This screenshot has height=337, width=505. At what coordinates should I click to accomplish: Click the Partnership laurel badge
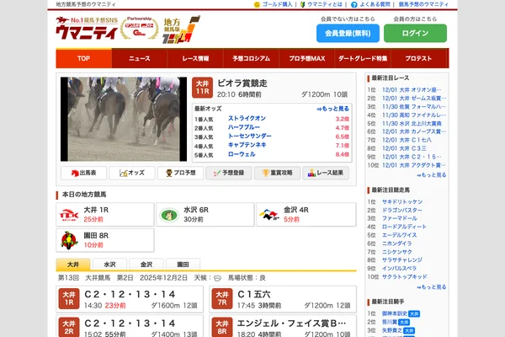(x=140, y=29)
